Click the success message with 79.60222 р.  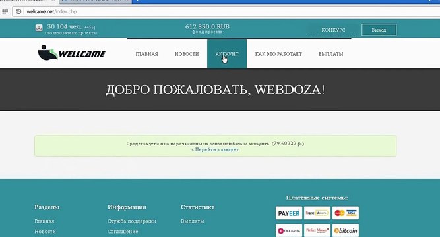pyautogui.click(x=215, y=146)
